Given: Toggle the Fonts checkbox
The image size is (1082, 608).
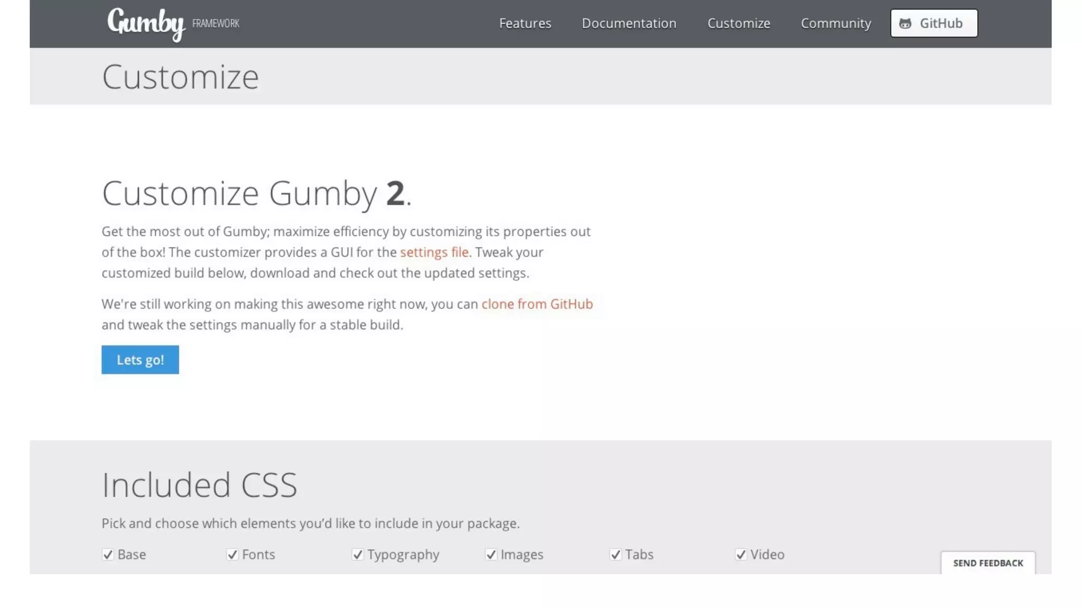Looking at the screenshot, I should [232, 554].
